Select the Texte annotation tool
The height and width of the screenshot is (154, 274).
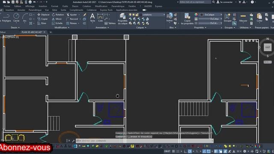[92, 18]
